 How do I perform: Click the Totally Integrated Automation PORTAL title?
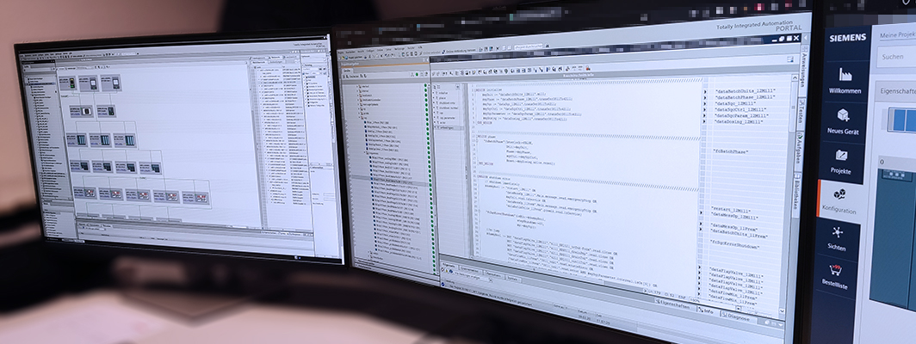[759, 28]
